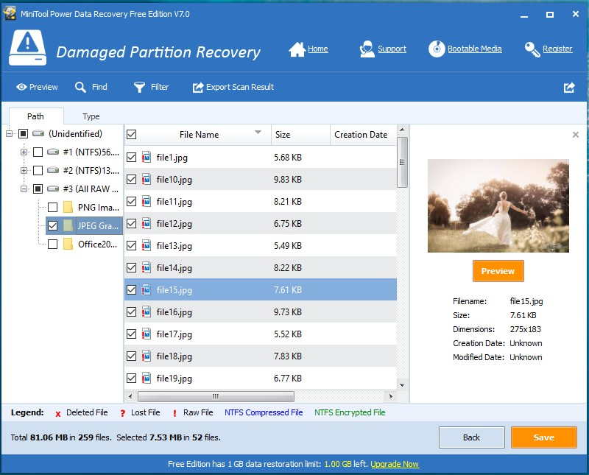Click the Office20 folder icon
Image resolution: width=589 pixels, height=475 pixels.
[x=68, y=244]
